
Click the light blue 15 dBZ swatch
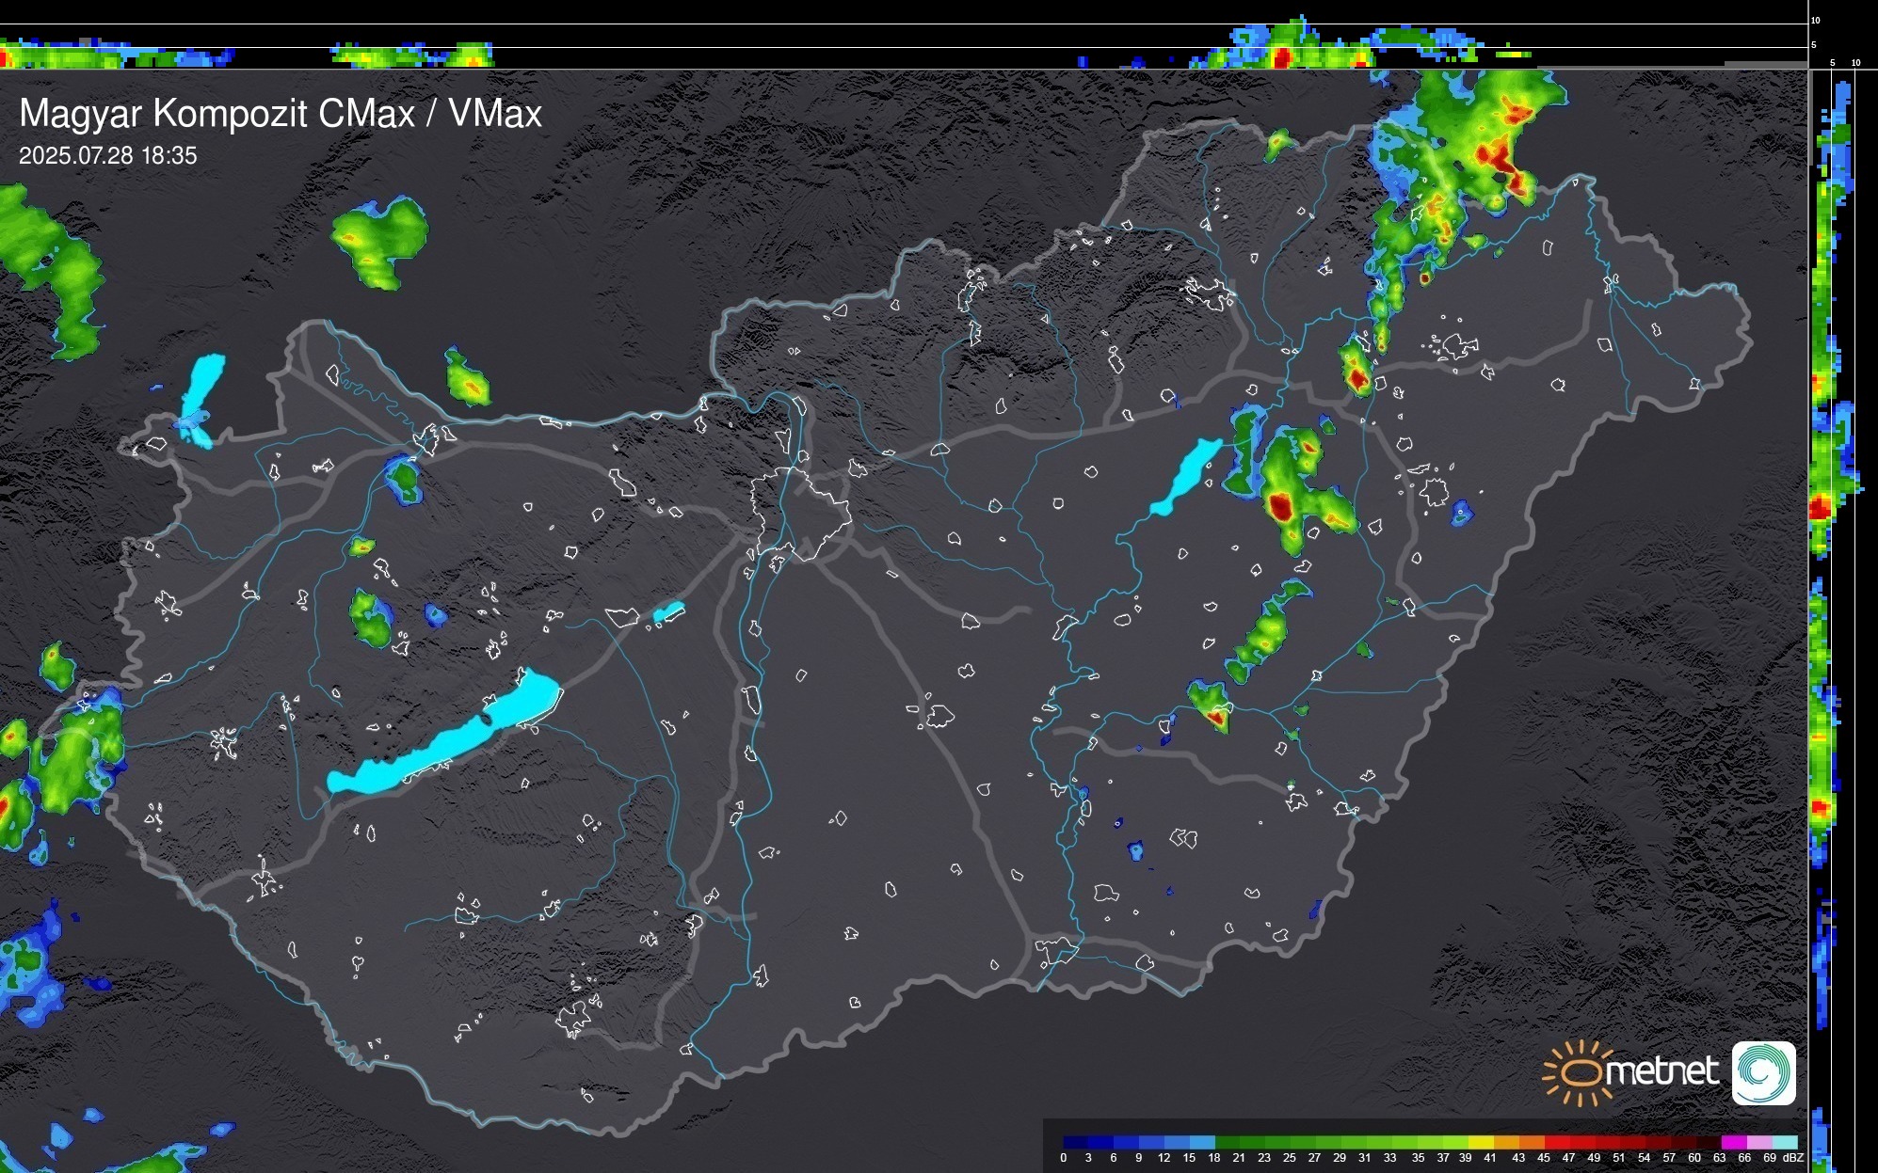(x=1202, y=1142)
